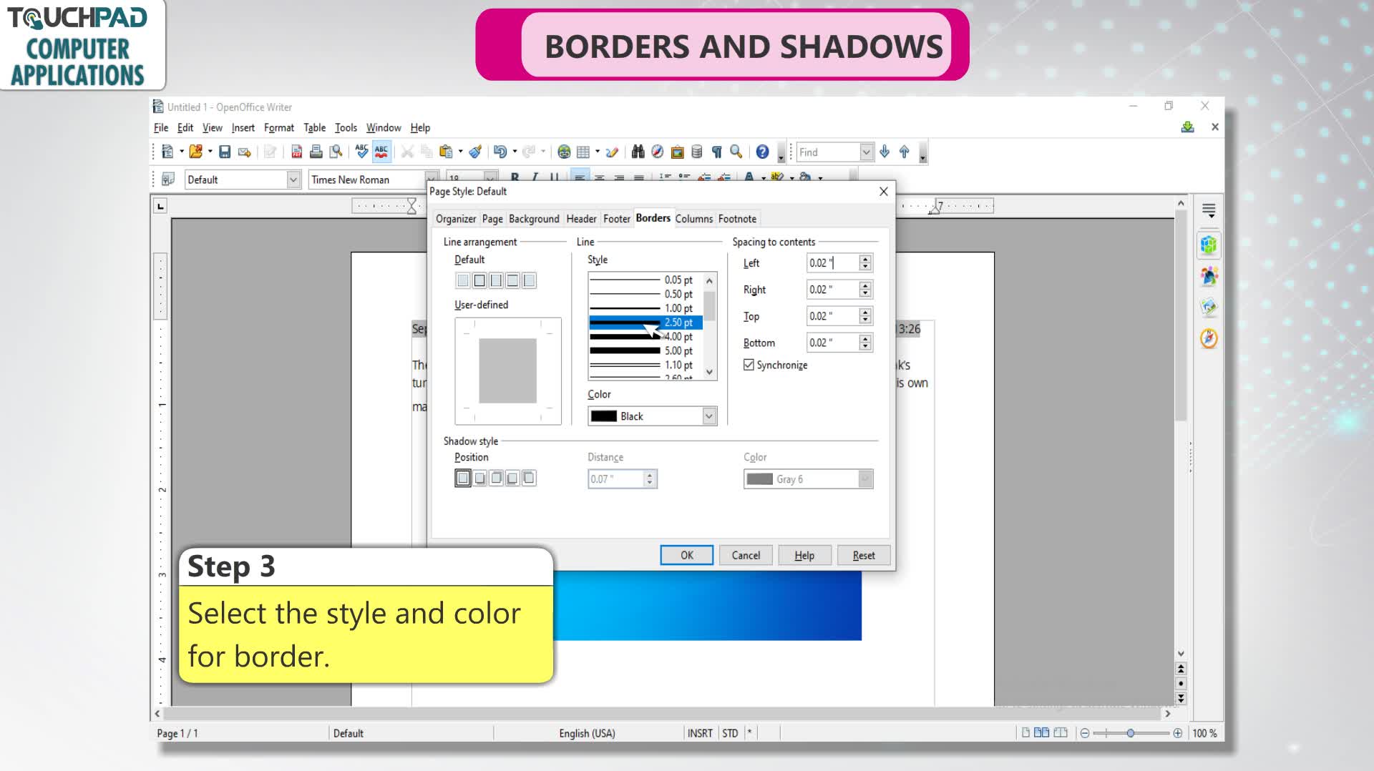Click the New document icon
The height and width of the screenshot is (771, 1374).
pos(167,152)
